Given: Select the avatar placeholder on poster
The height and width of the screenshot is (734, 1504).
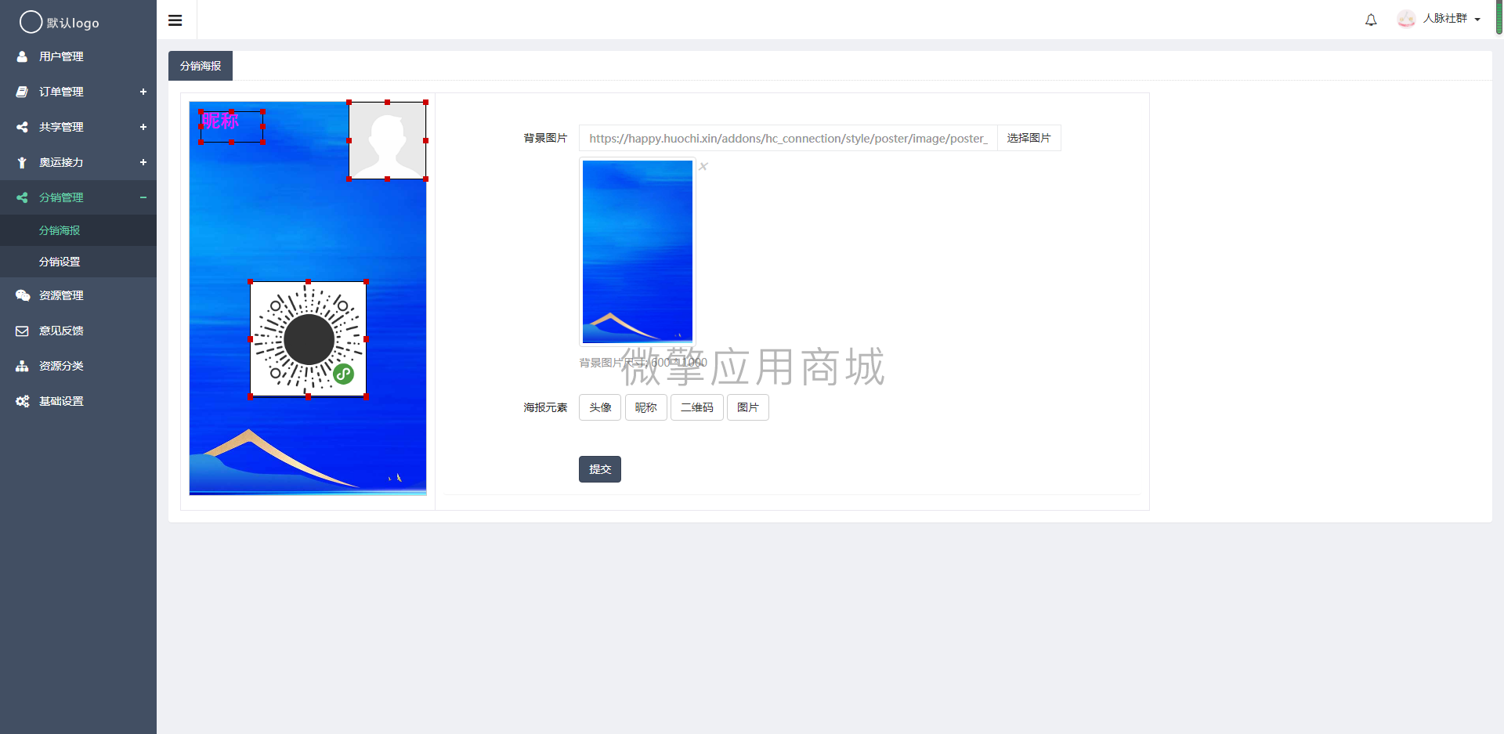Looking at the screenshot, I should 388,140.
